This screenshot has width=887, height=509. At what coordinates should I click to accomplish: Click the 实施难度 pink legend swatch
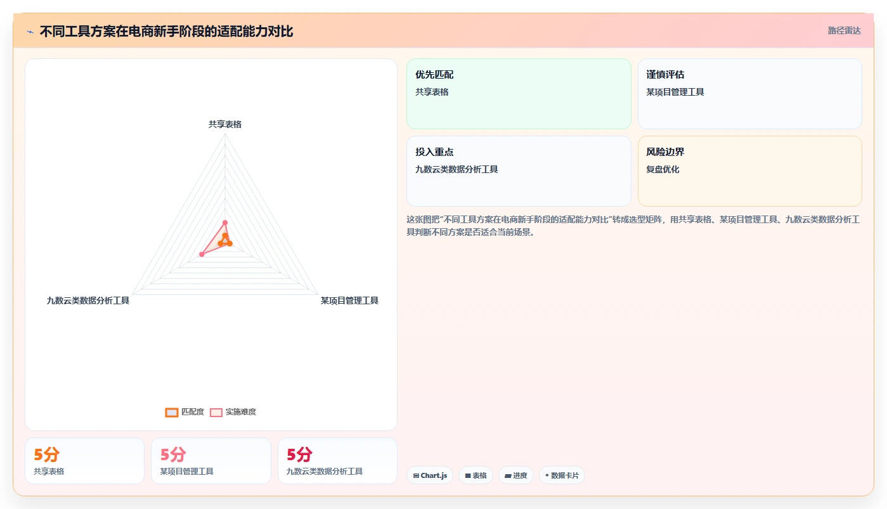(216, 412)
